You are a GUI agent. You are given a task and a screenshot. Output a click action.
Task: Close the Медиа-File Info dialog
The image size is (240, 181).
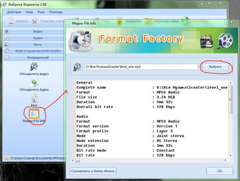click(232, 22)
